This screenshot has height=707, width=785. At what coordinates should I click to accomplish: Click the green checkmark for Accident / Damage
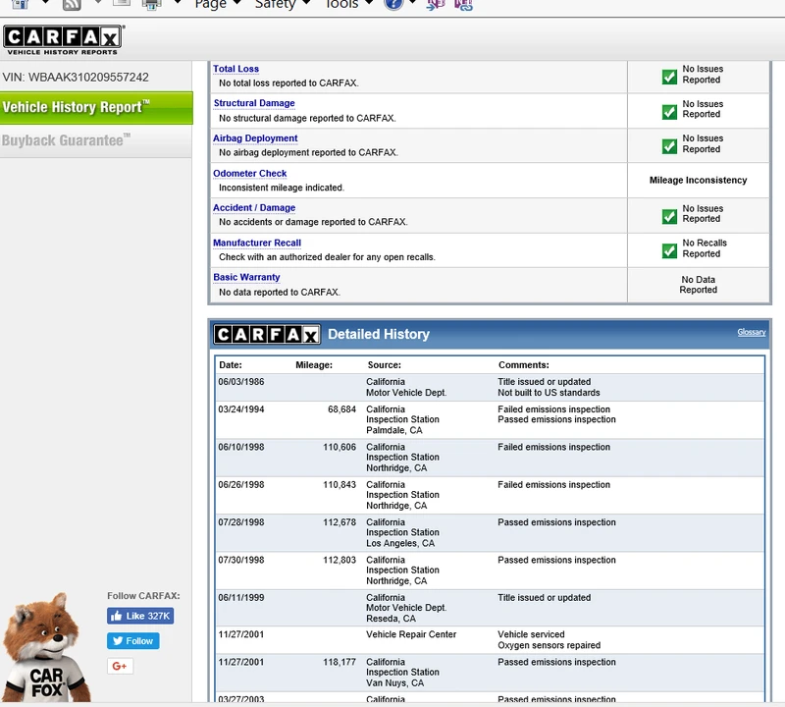[669, 216]
